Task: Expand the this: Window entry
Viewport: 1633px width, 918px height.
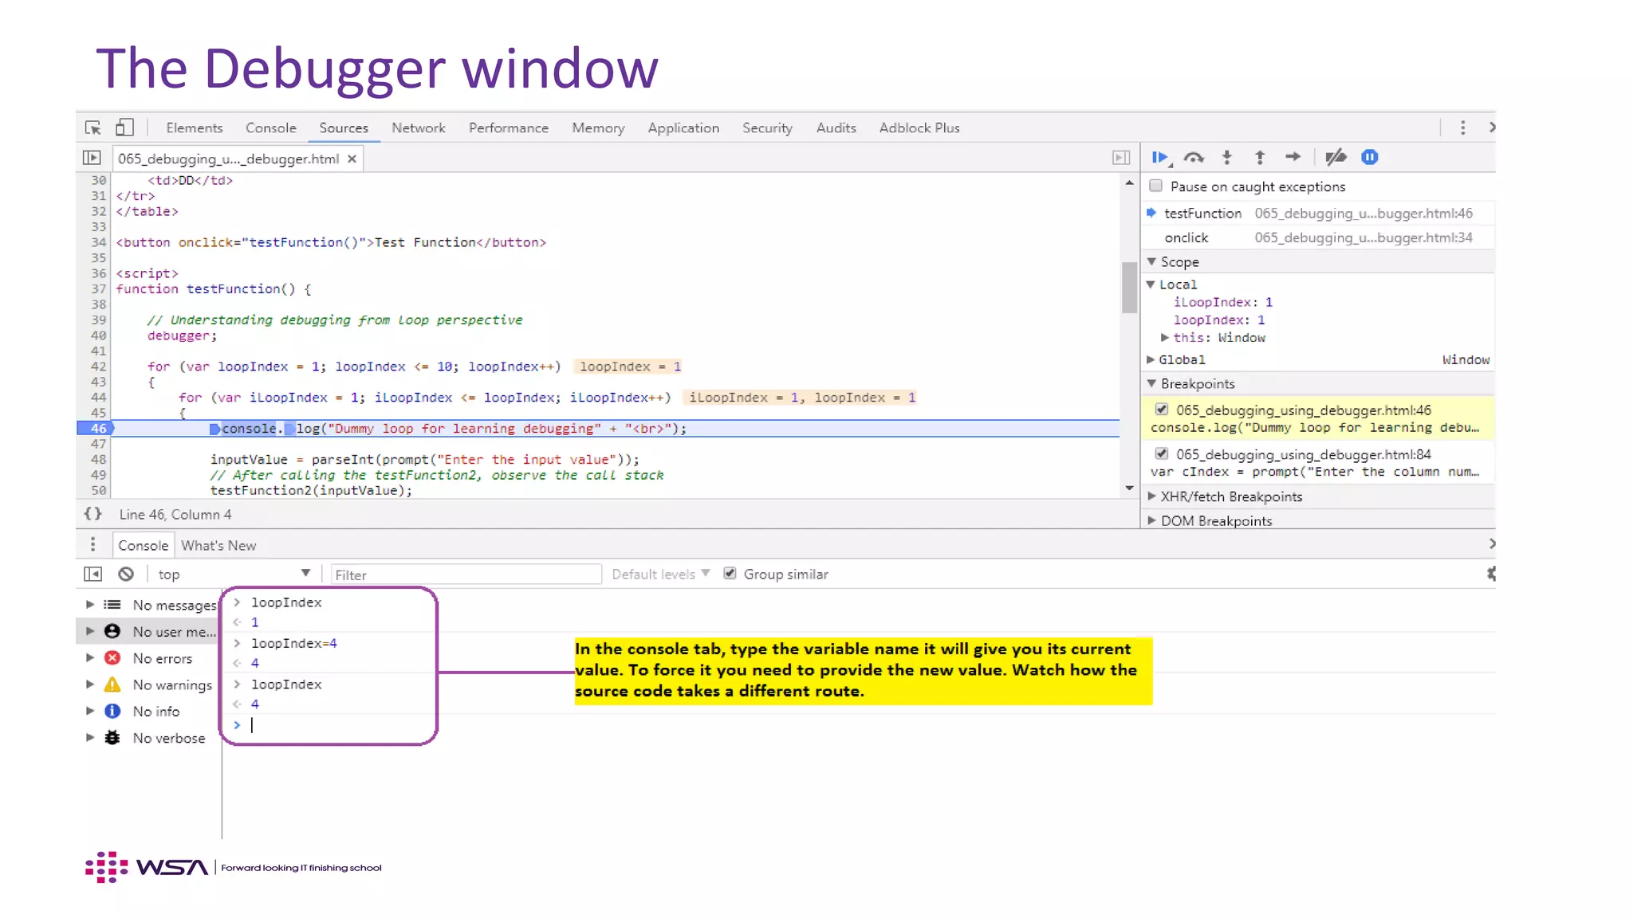Action: [x=1165, y=338]
